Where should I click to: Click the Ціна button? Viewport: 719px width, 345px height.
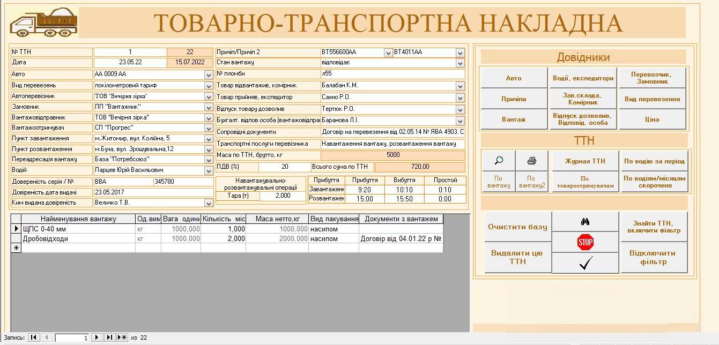(652, 119)
